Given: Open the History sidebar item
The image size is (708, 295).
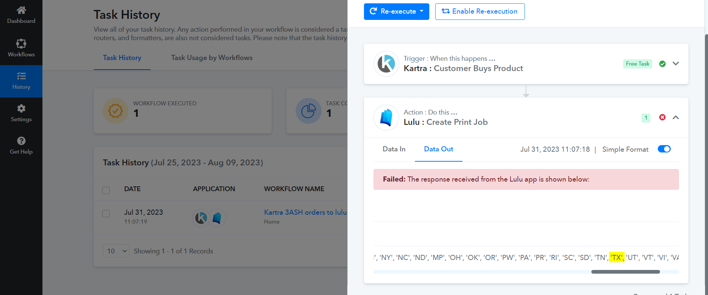Looking at the screenshot, I should coord(21,81).
